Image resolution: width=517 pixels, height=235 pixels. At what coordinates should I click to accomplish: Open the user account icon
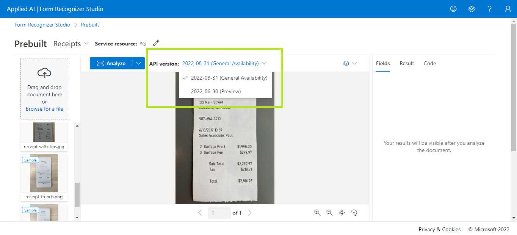(508, 9)
